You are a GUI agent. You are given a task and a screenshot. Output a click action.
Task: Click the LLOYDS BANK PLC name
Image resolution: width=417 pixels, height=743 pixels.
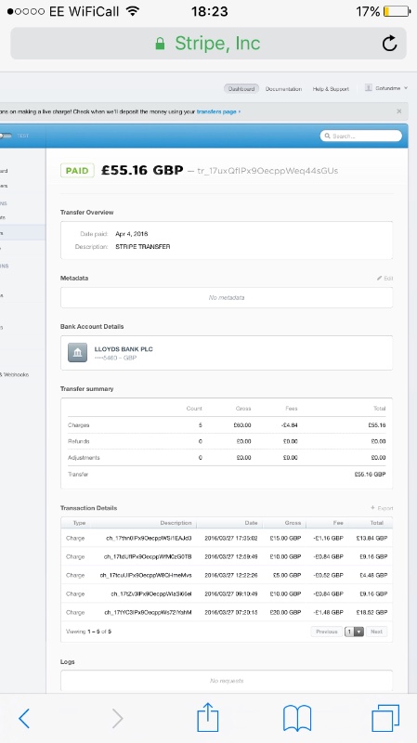[x=124, y=349]
